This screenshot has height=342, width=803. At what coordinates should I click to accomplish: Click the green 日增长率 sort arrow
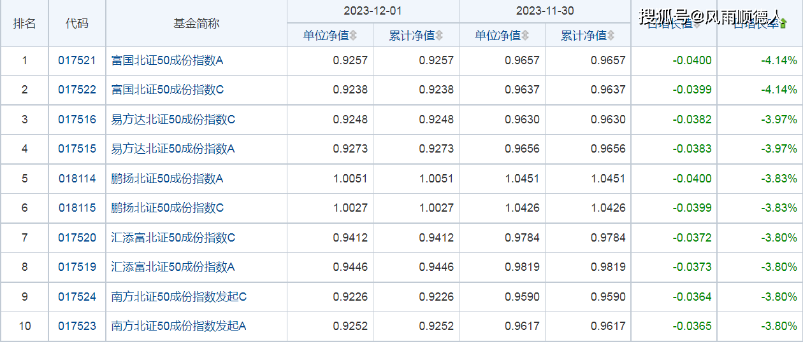click(x=783, y=24)
